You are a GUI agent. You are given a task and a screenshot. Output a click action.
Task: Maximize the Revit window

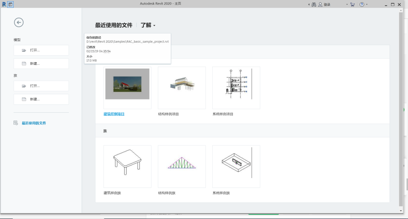(393, 5)
